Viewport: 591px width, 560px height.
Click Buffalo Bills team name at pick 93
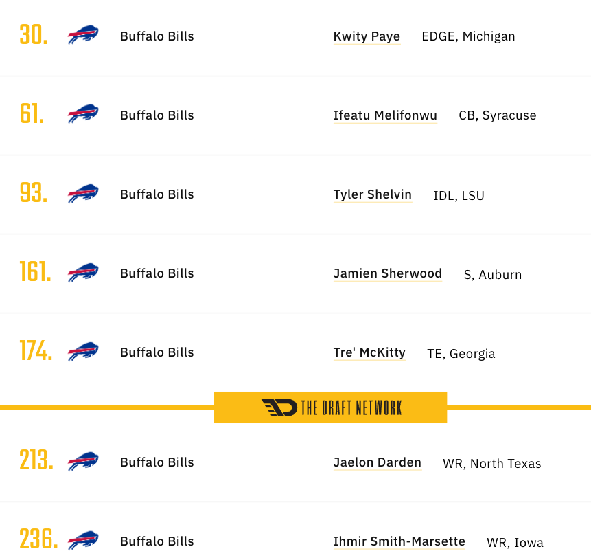(x=157, y=194)
